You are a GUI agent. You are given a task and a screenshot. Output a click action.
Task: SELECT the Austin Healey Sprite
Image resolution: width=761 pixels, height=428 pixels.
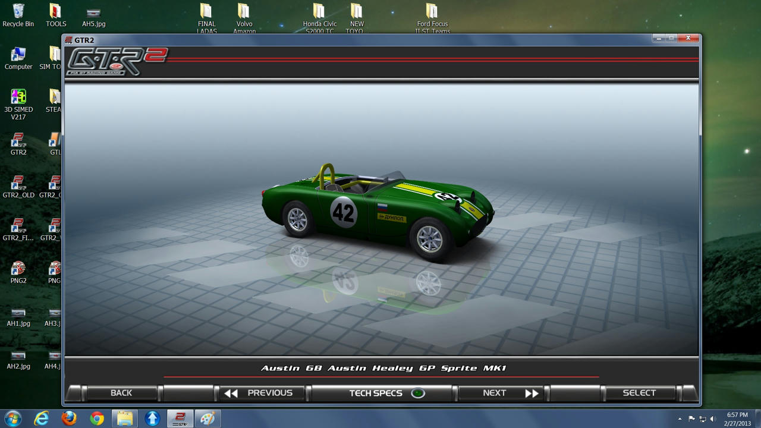point(639,393)
